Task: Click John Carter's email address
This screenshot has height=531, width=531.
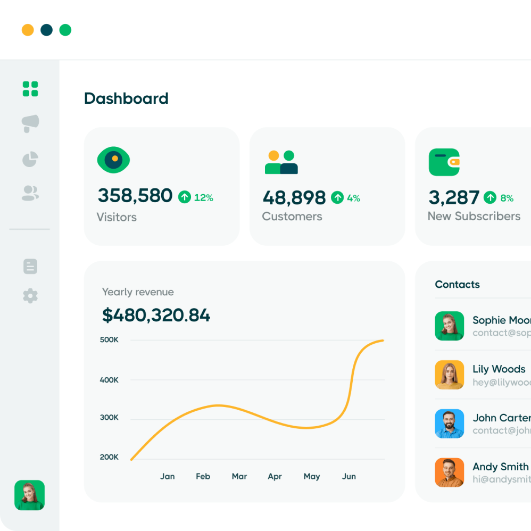Action: point(502,430)
